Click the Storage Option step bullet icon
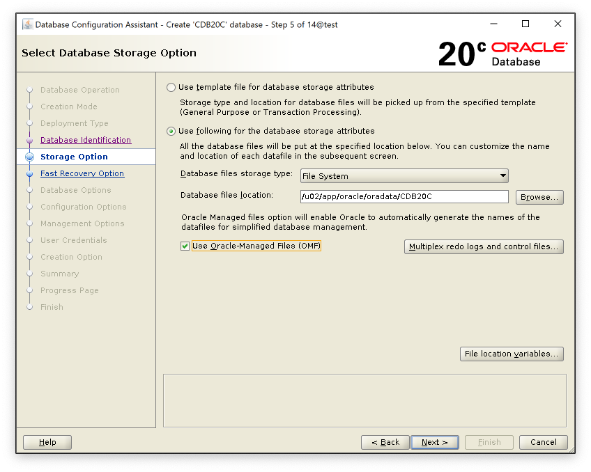 point(29,157)
